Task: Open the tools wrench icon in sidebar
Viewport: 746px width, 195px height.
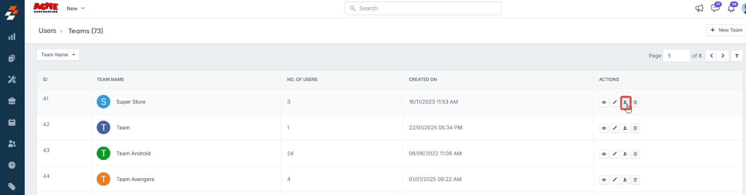Action: click(x=12, y=80)
